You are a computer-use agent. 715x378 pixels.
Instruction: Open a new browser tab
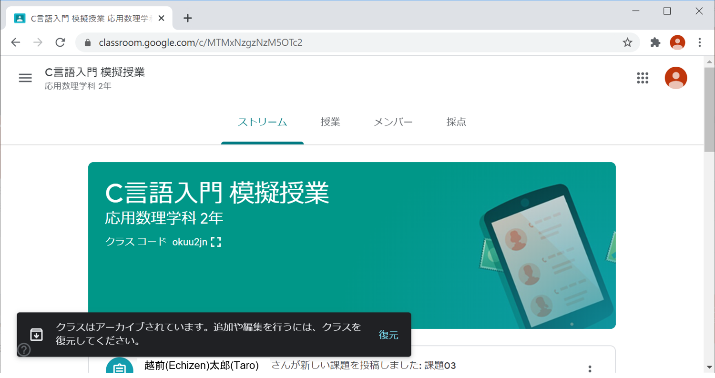tap(188, 18)
